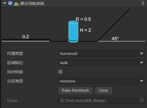Enable the 异步烘焙 checkbox
Viewport: 147px width, 108px height.
click(60, 72)
